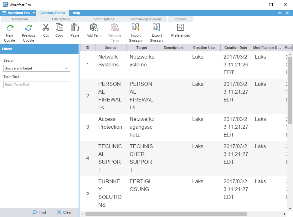
Task: Open the Import Glossary tool
Action: click(136, 28)
